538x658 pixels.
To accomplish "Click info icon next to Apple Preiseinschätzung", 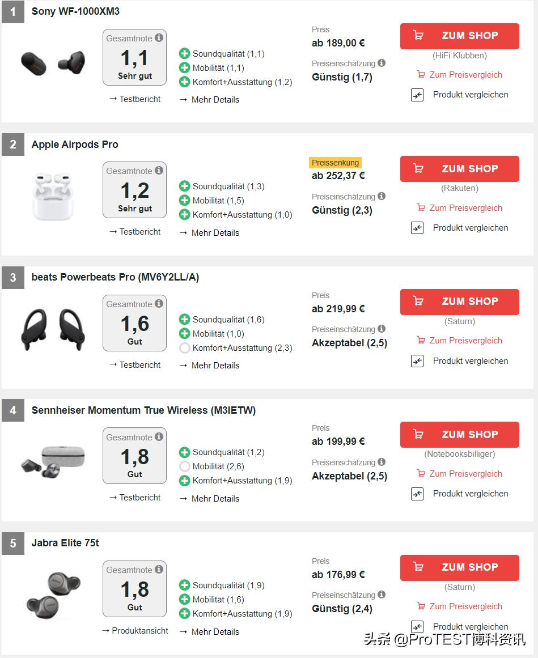I will click(382, 196).
